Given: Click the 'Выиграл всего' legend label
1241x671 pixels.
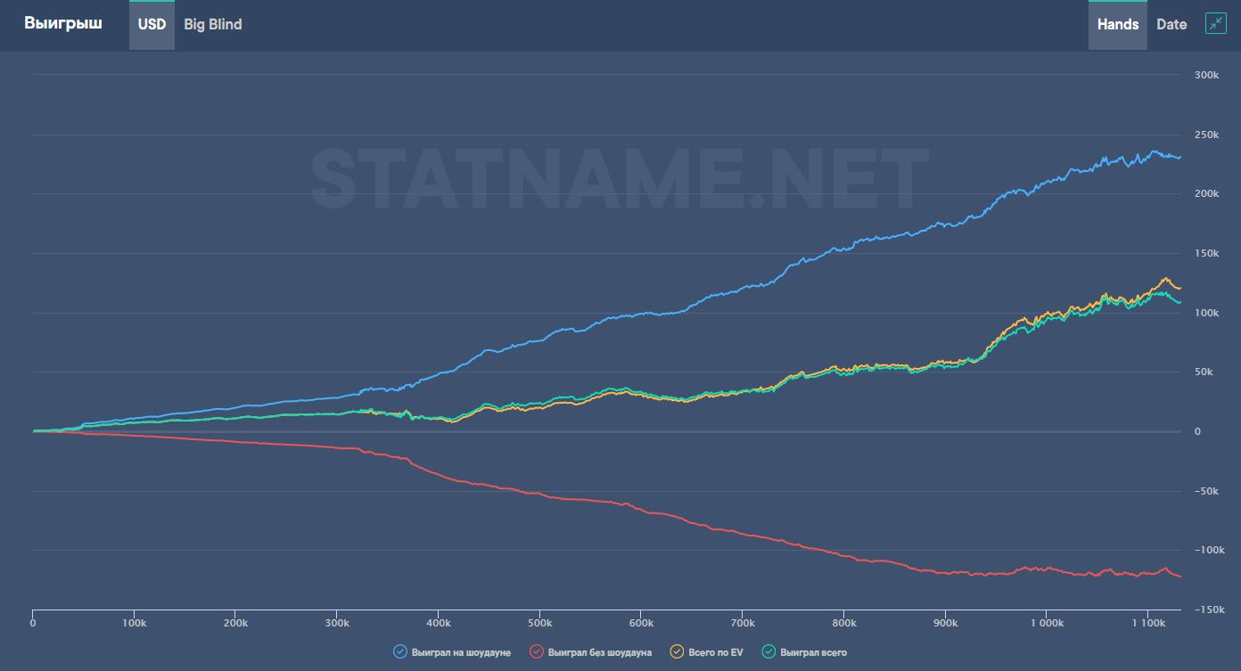Looking at the screenshot, I should tap(813, 652).
